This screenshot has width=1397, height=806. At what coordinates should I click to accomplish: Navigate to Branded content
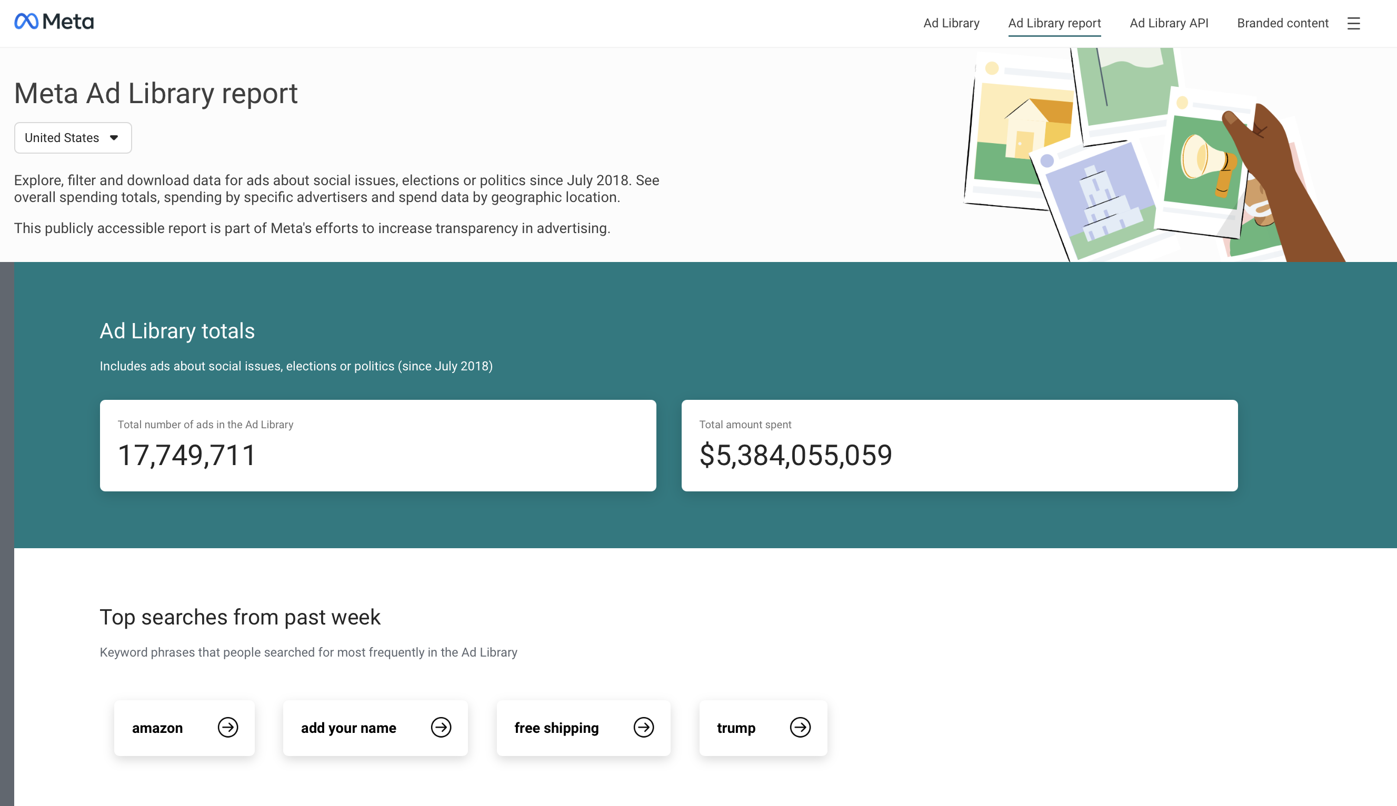click(x=1282, y=23)
